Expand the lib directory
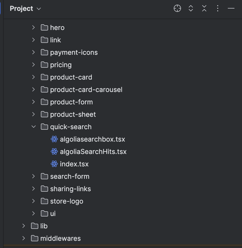The image size is (242, 248). coord(24,226)
